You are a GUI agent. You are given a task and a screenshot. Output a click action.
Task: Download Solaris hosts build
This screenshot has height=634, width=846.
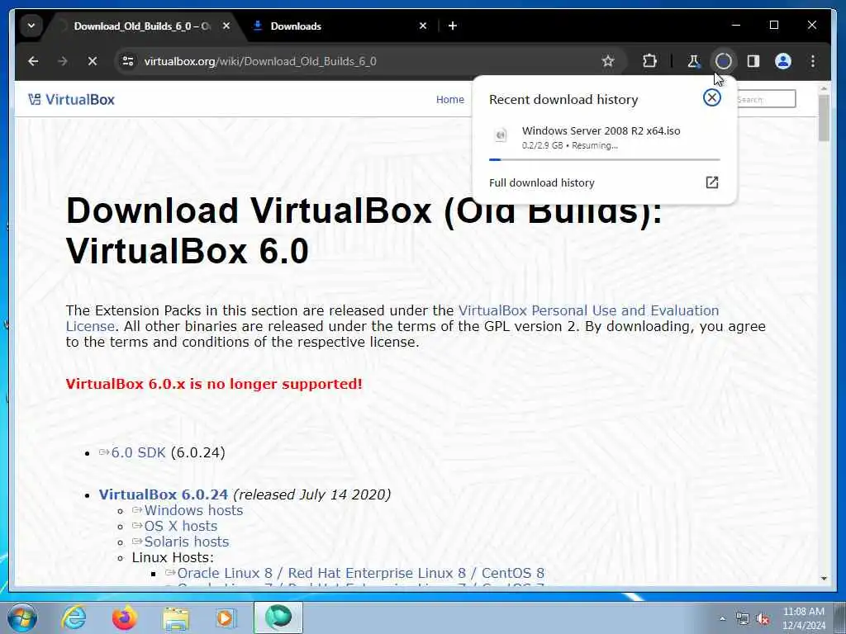coord(187,542)
